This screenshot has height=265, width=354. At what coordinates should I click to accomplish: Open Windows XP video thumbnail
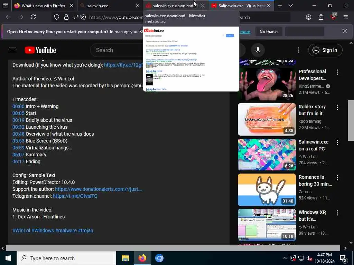pos(267,225)
